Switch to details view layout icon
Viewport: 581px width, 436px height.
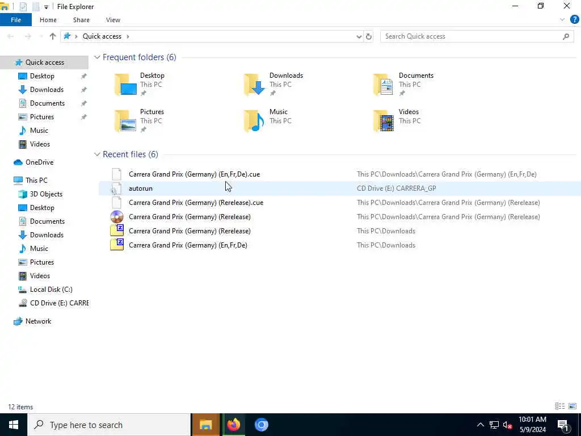point(560,406)
